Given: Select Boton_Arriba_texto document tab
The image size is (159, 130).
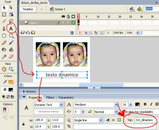Looking at the screenshot, I should point(34,3).
